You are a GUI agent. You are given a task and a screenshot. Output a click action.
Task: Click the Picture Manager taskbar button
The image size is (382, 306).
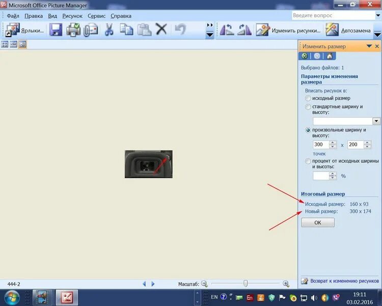67,297
